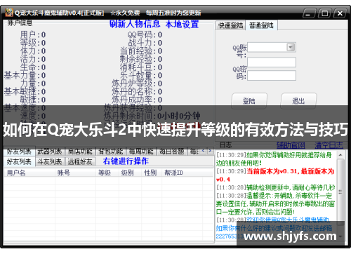Screen dimensions: 351x254
Task: Select the upper 好友列表 tab
Action: (x=19, y=152)
